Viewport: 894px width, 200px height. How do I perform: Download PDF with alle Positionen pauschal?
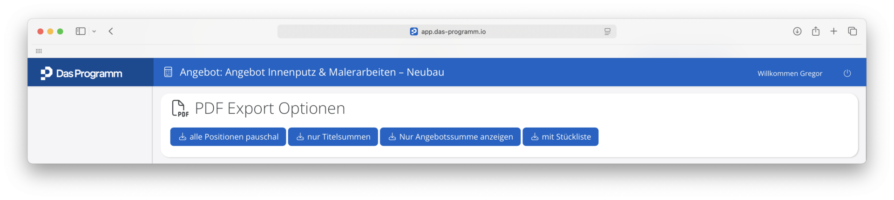(x=228, y=137)
